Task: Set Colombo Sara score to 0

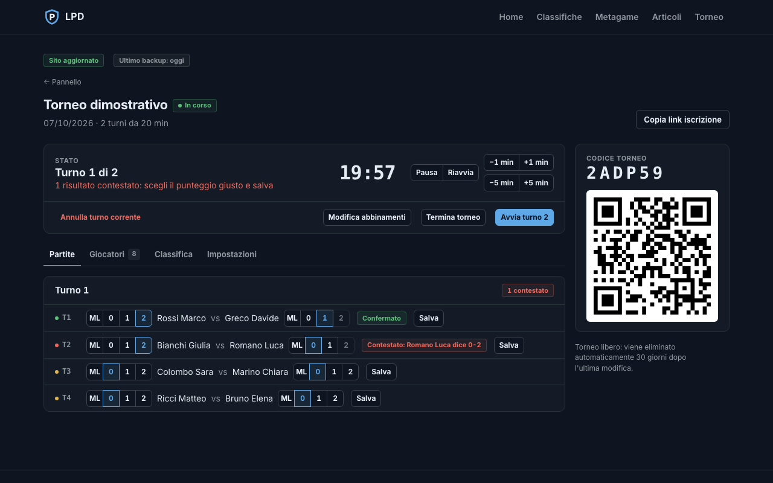Action: coord(111,372)
